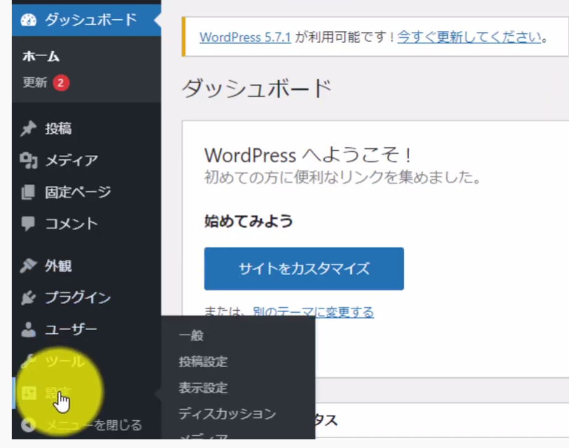Screen dimensions: 569x448
Task: Click the pages icon beside 固定ページ
Action: 28,193
